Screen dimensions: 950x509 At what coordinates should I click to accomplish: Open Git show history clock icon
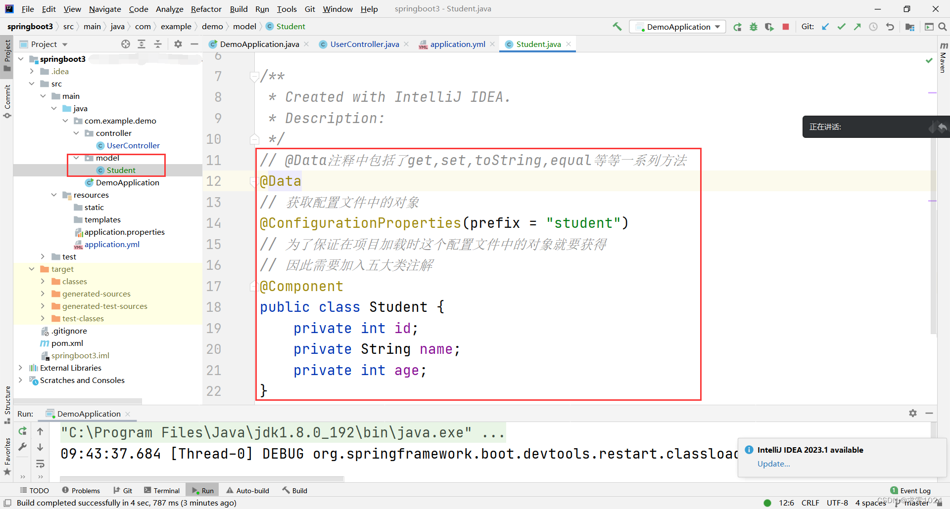coord(873,27)
